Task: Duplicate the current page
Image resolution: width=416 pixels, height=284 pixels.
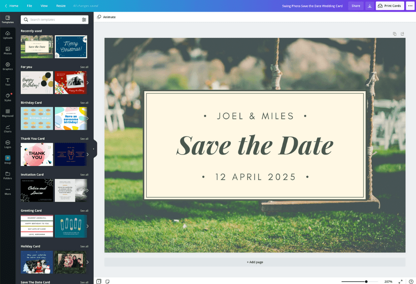Action: [x=394, y=34]
